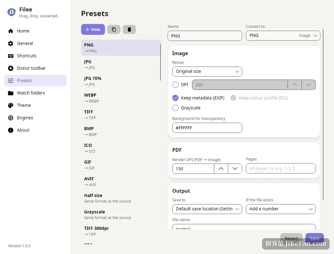Viewport: 334px width, 254px height.
Task: Enable the Grayscale option
Action: pos(175,108)
